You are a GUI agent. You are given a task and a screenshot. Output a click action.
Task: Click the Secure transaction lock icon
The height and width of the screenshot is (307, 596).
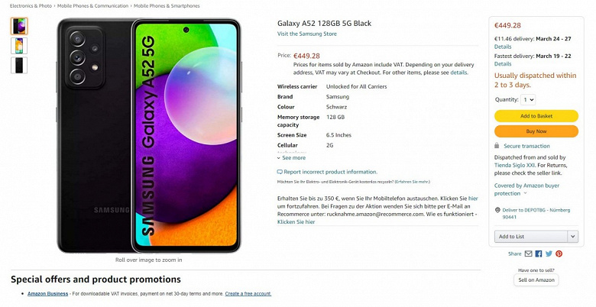click(497, 146)
